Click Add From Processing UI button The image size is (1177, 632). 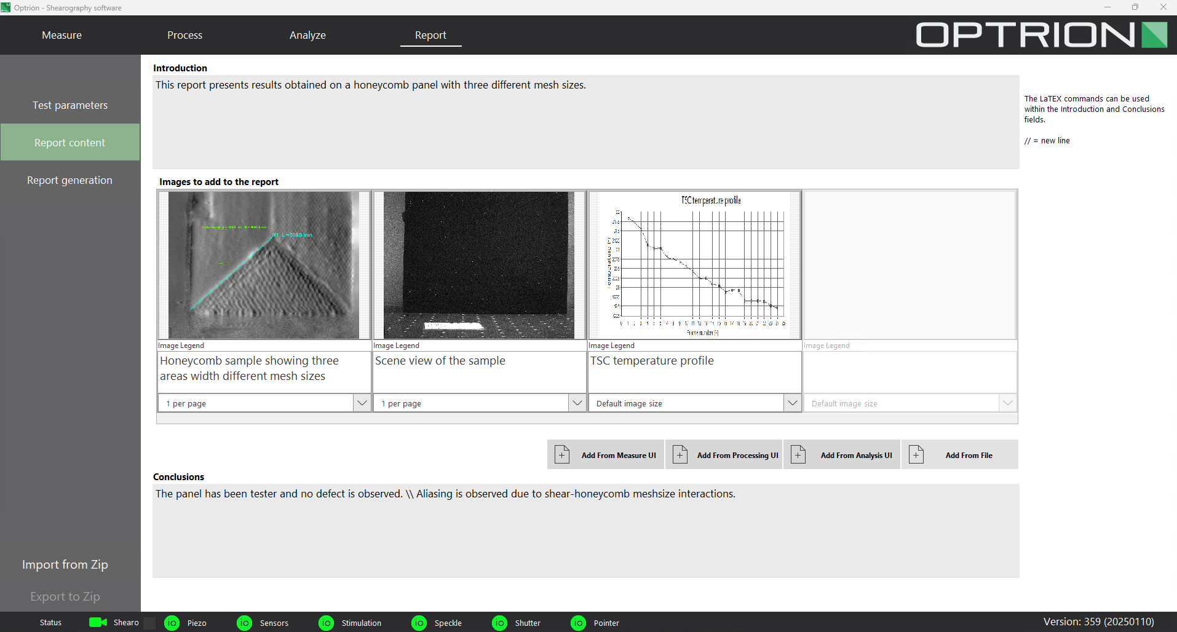(x=724, y=455)
